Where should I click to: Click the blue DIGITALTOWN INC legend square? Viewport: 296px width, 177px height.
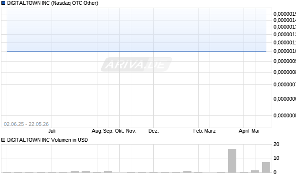(x=3, y=3)
